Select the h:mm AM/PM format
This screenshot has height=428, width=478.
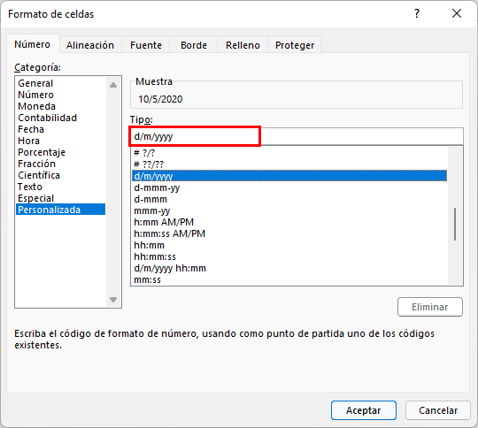click(290, 222)
